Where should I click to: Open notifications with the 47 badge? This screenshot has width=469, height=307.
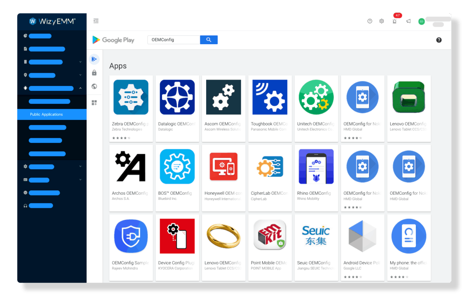[x=395, y=21]
